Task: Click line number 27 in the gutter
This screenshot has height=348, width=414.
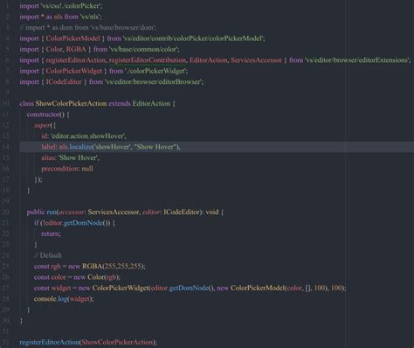Action: coord(6,288)
